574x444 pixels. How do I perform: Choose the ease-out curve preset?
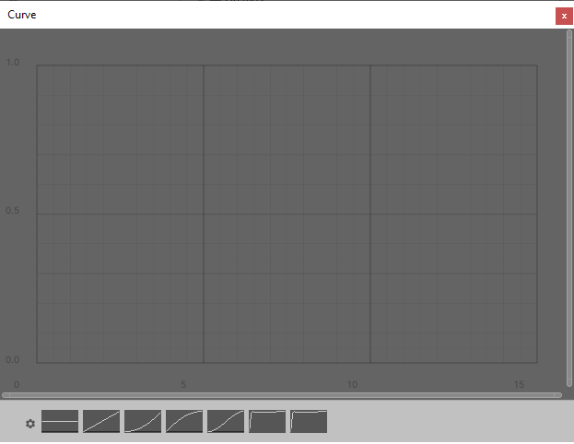(184, 421)
